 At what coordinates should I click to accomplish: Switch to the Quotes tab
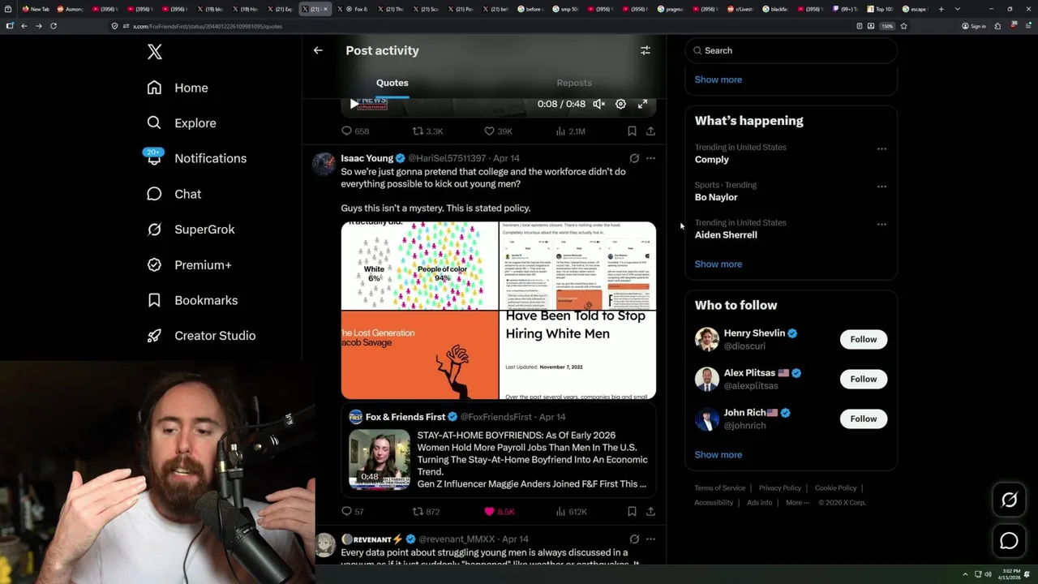point(392,83)
